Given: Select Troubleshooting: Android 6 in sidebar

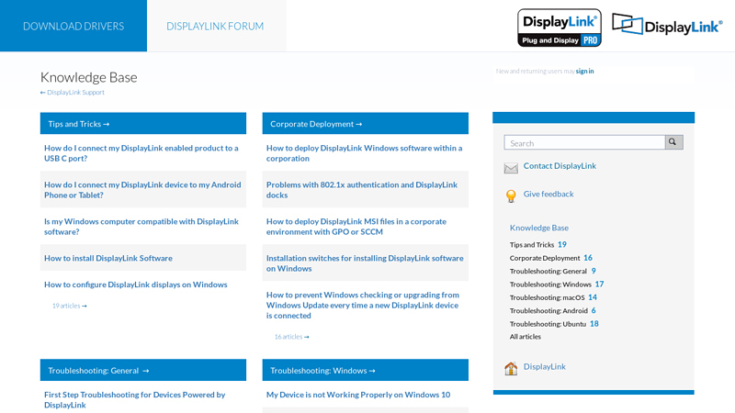Looking at the screenshot, I should [x=553, y=310].
